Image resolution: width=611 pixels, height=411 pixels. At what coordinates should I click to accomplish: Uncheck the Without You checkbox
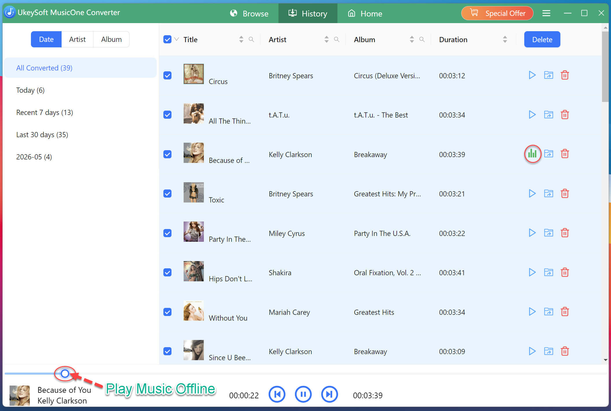(x=167, y=312)
